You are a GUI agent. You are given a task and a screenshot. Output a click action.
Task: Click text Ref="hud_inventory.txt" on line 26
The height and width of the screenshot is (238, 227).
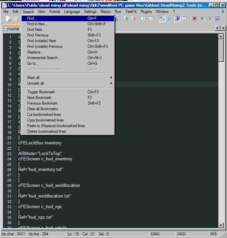[41, 170]
